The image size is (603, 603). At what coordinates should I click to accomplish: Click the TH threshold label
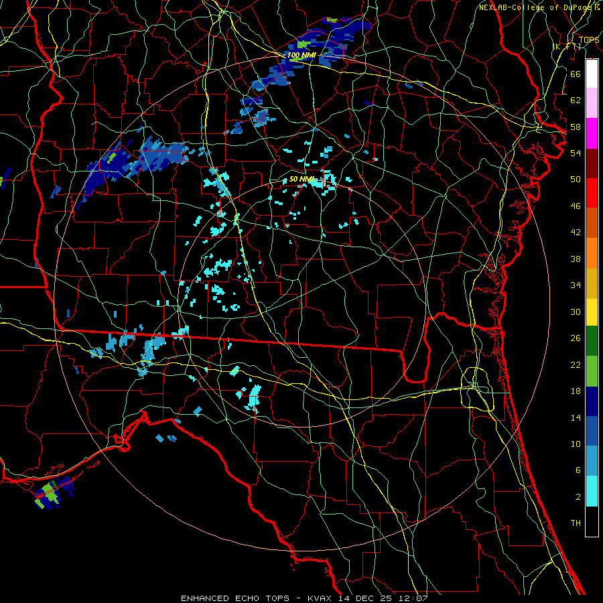[x=576, y=523]
